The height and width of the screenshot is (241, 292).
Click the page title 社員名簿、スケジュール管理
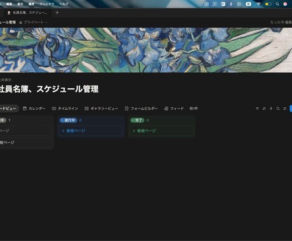(49, 89)
